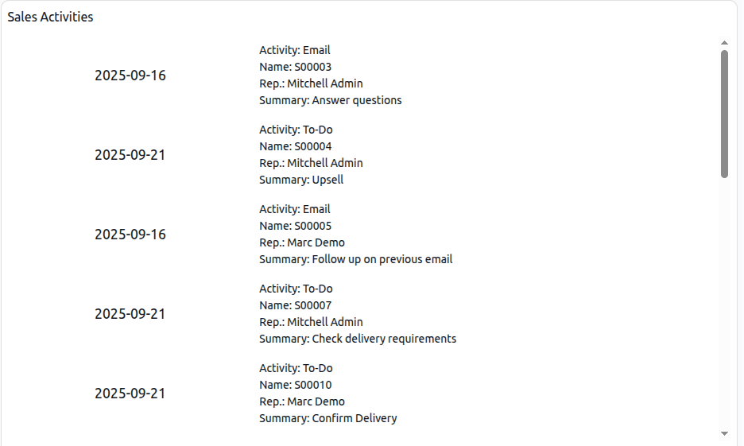
Task: Select the 2025-09-21 date beside S00004
Action: coord(130,155)
